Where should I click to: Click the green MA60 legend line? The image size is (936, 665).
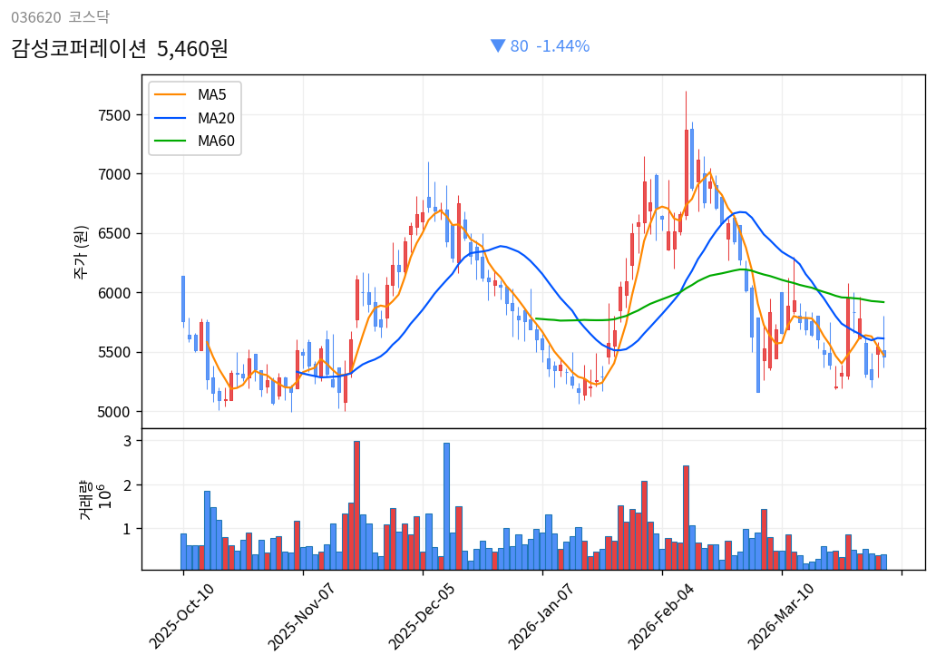click(x=170, y=141)
